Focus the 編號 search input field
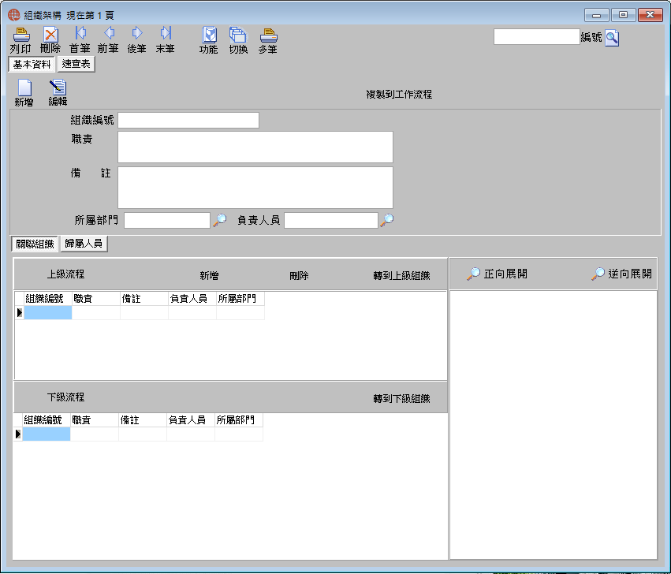Image resolution: width=671 pixels, height=574 pixels. click(x=537, y=37)
